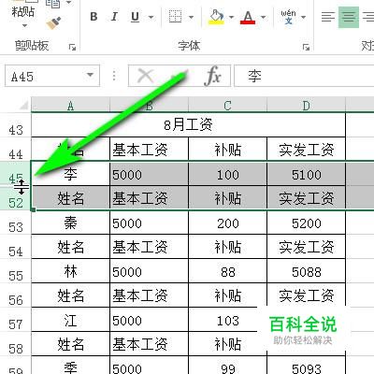Align text left
The height and width of the screenshot is (374, 374).
pos(328,17)
